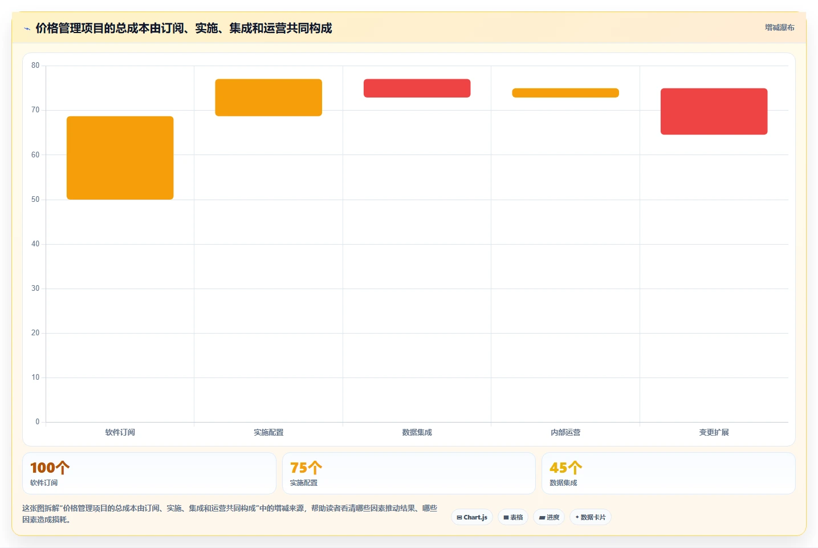The image size is (818, 548).
Task: Click the red 数据集成 waterfall bar
Action: (417, 88)
